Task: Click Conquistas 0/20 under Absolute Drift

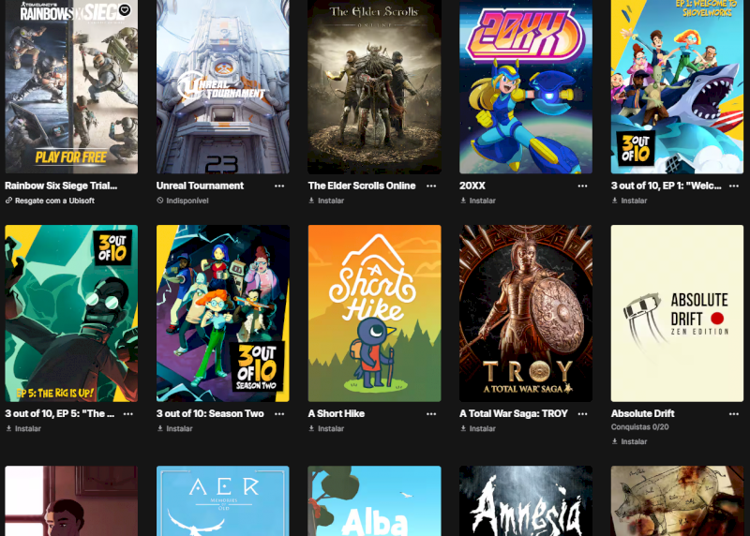Action: coord(639,427)
